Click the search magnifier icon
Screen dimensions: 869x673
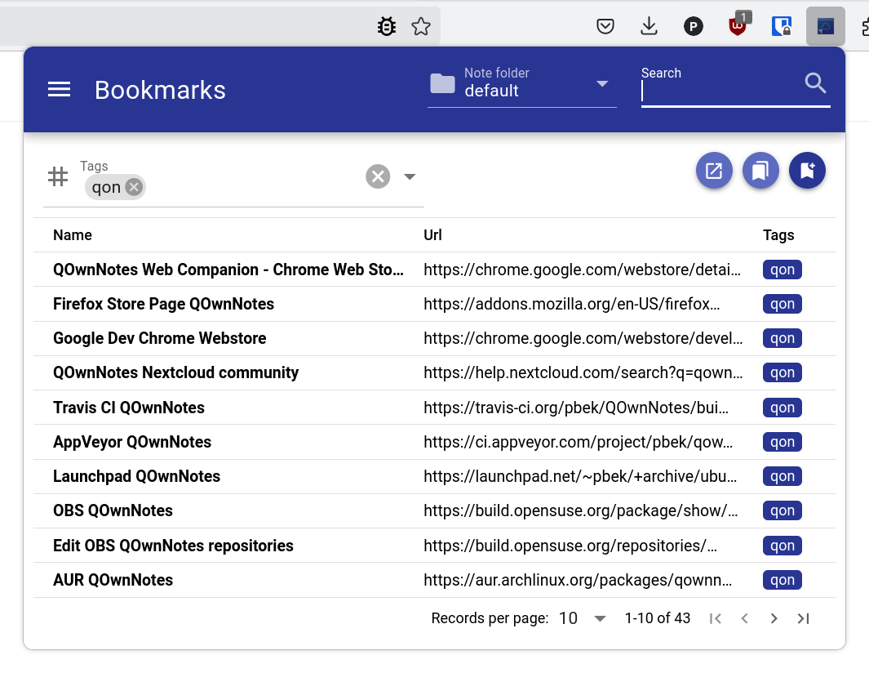click(815, 83)
